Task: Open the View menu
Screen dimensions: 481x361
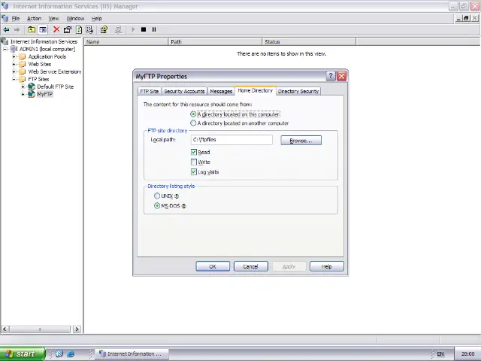Action: 53,18
